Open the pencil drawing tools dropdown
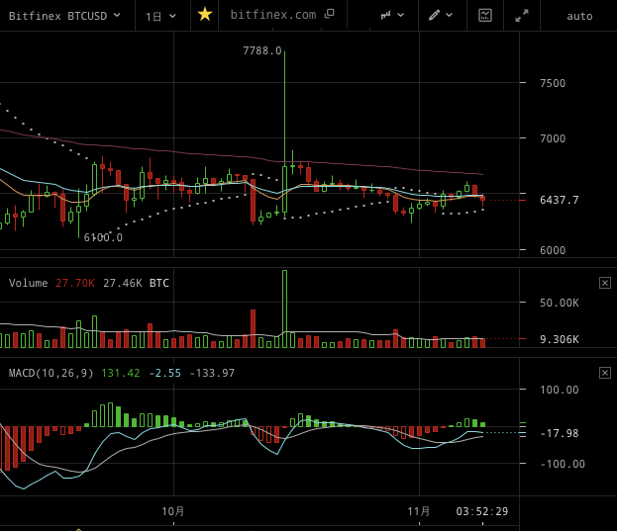The image size is (617, 531). coord(441,15)
